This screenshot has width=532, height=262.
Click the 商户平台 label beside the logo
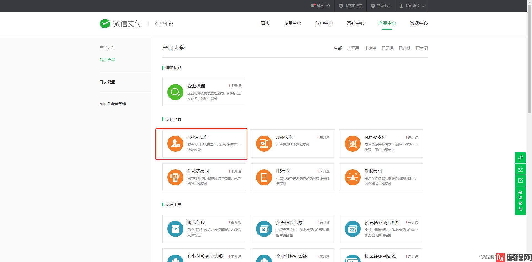(164, 24)
